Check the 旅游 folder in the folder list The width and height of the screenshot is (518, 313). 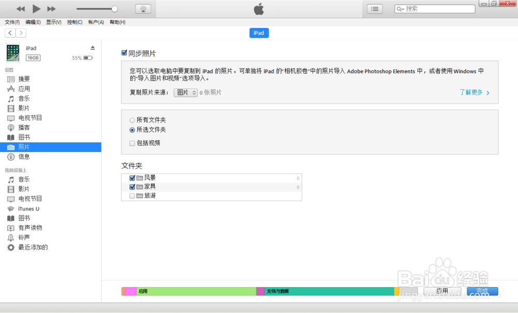pyautogui.click(x=133, y=195)
